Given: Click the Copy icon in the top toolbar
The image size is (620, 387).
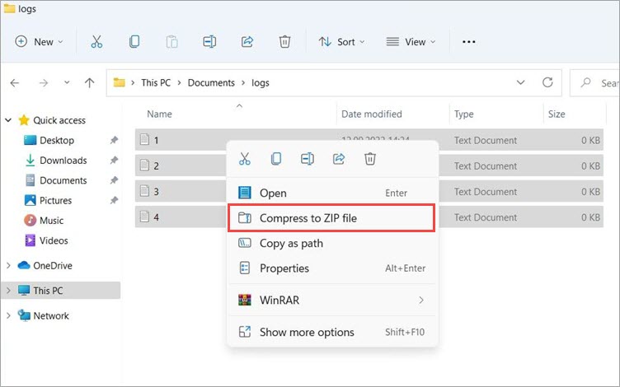Looking at the screenshot, I should click(x=134, y=41).
